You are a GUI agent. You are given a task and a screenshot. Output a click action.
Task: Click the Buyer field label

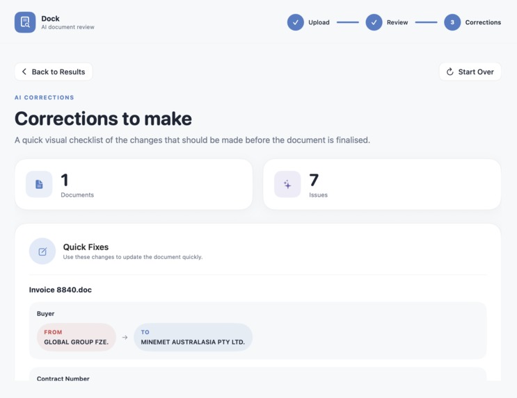45,313
